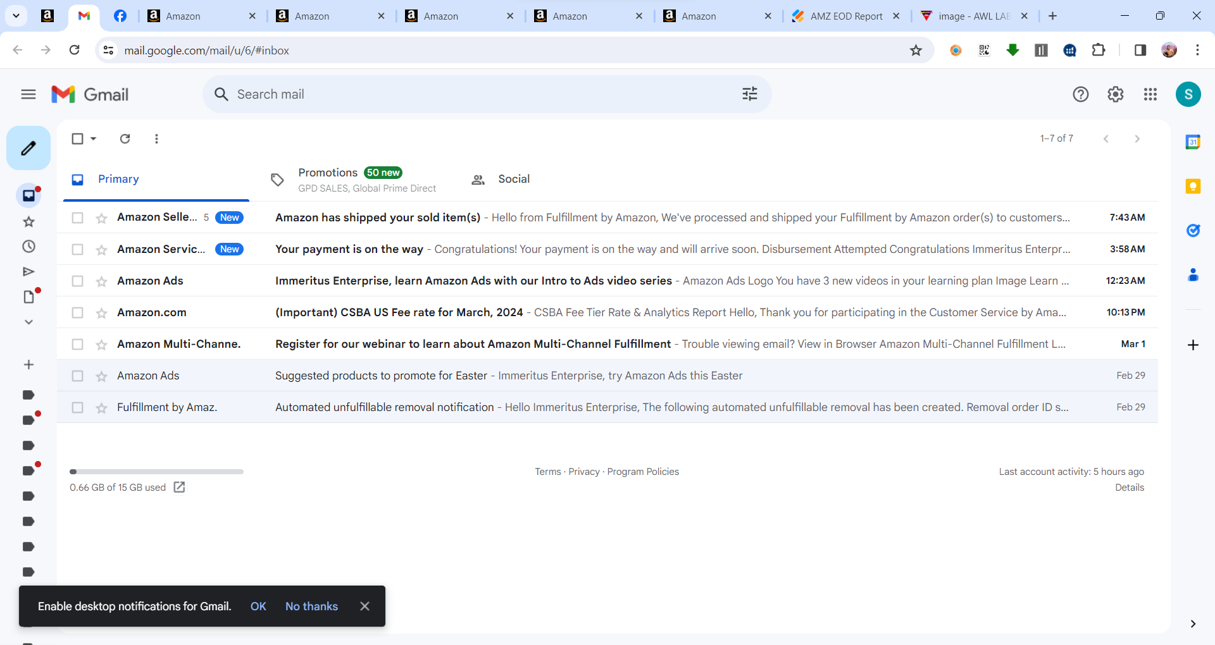The image size is (1215, 645).
Task: Open Starred mail from sidebar star icon
Action: pyautogui.click(x=28, y=221)
